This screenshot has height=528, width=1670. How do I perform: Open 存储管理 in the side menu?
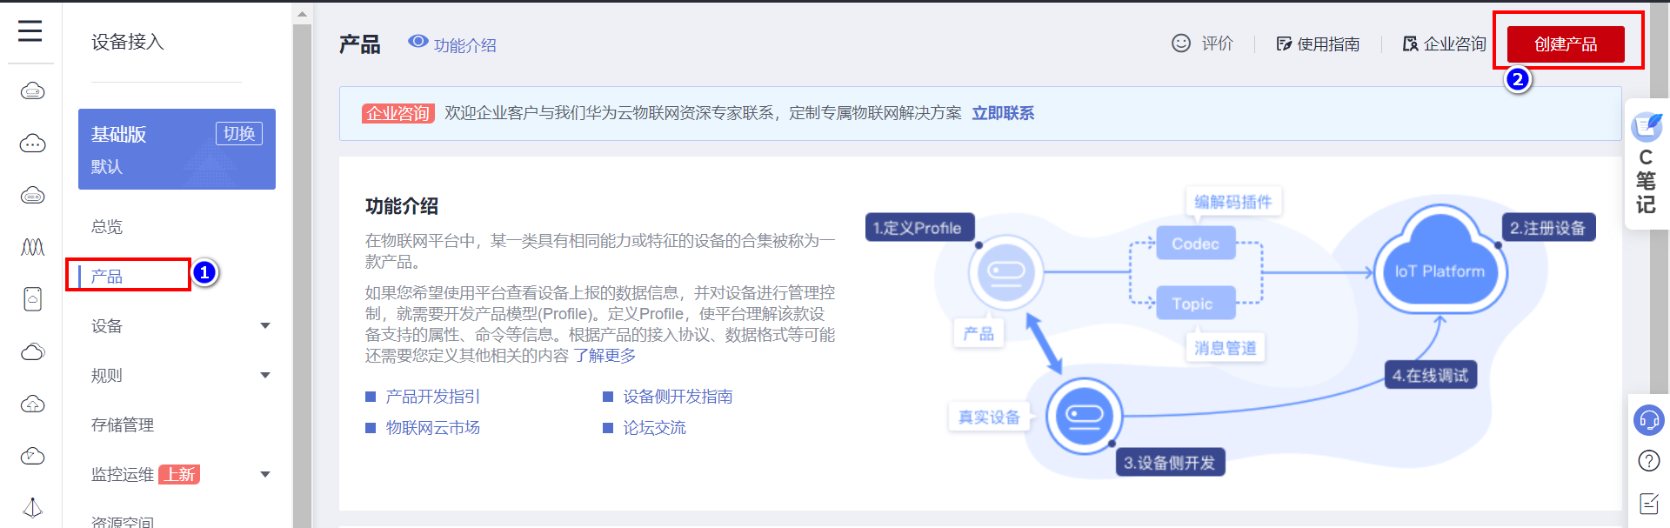tap(123, 425)
